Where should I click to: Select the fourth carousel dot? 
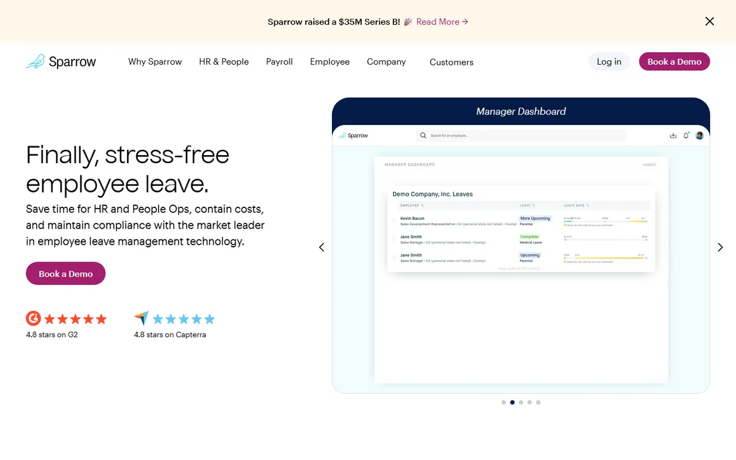pos(529,402)
